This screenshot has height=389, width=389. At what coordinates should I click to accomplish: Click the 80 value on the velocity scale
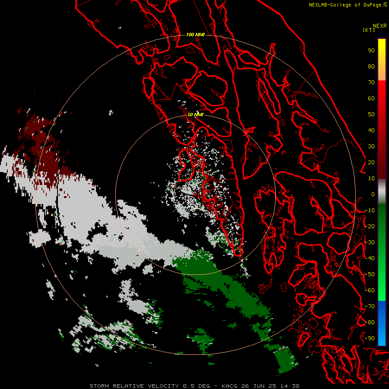pyautogui.click(x=371, y=67)
